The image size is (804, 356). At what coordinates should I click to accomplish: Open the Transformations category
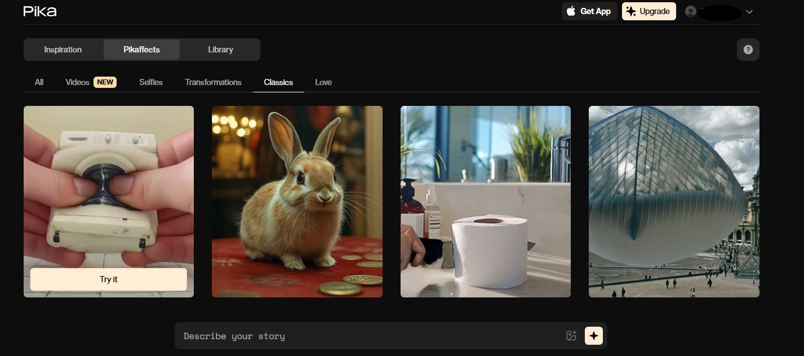point(213,82)
